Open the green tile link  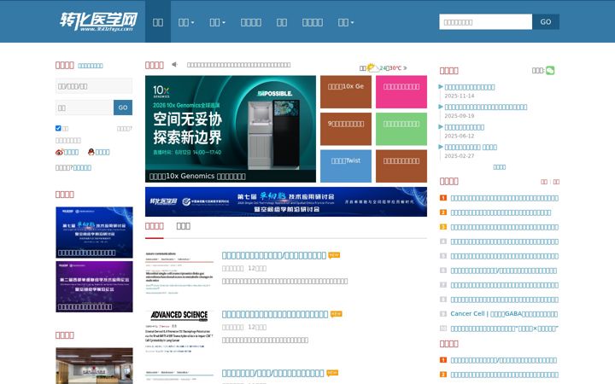click(x=401, y=129)
